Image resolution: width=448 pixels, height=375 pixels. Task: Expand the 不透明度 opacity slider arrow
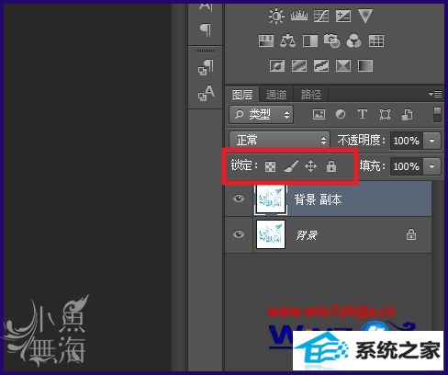(431, 141)
